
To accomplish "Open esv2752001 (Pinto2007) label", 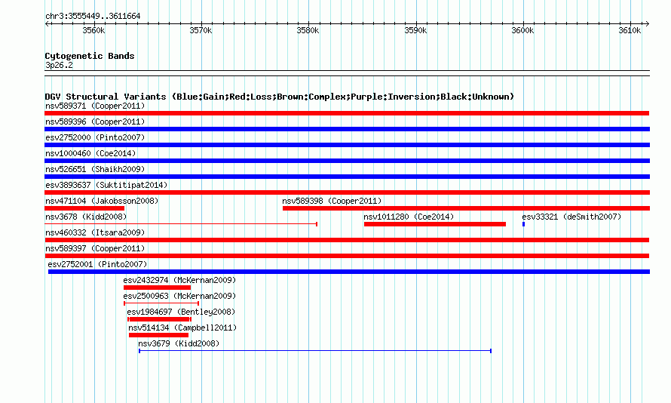I will [x=97, y=264].
